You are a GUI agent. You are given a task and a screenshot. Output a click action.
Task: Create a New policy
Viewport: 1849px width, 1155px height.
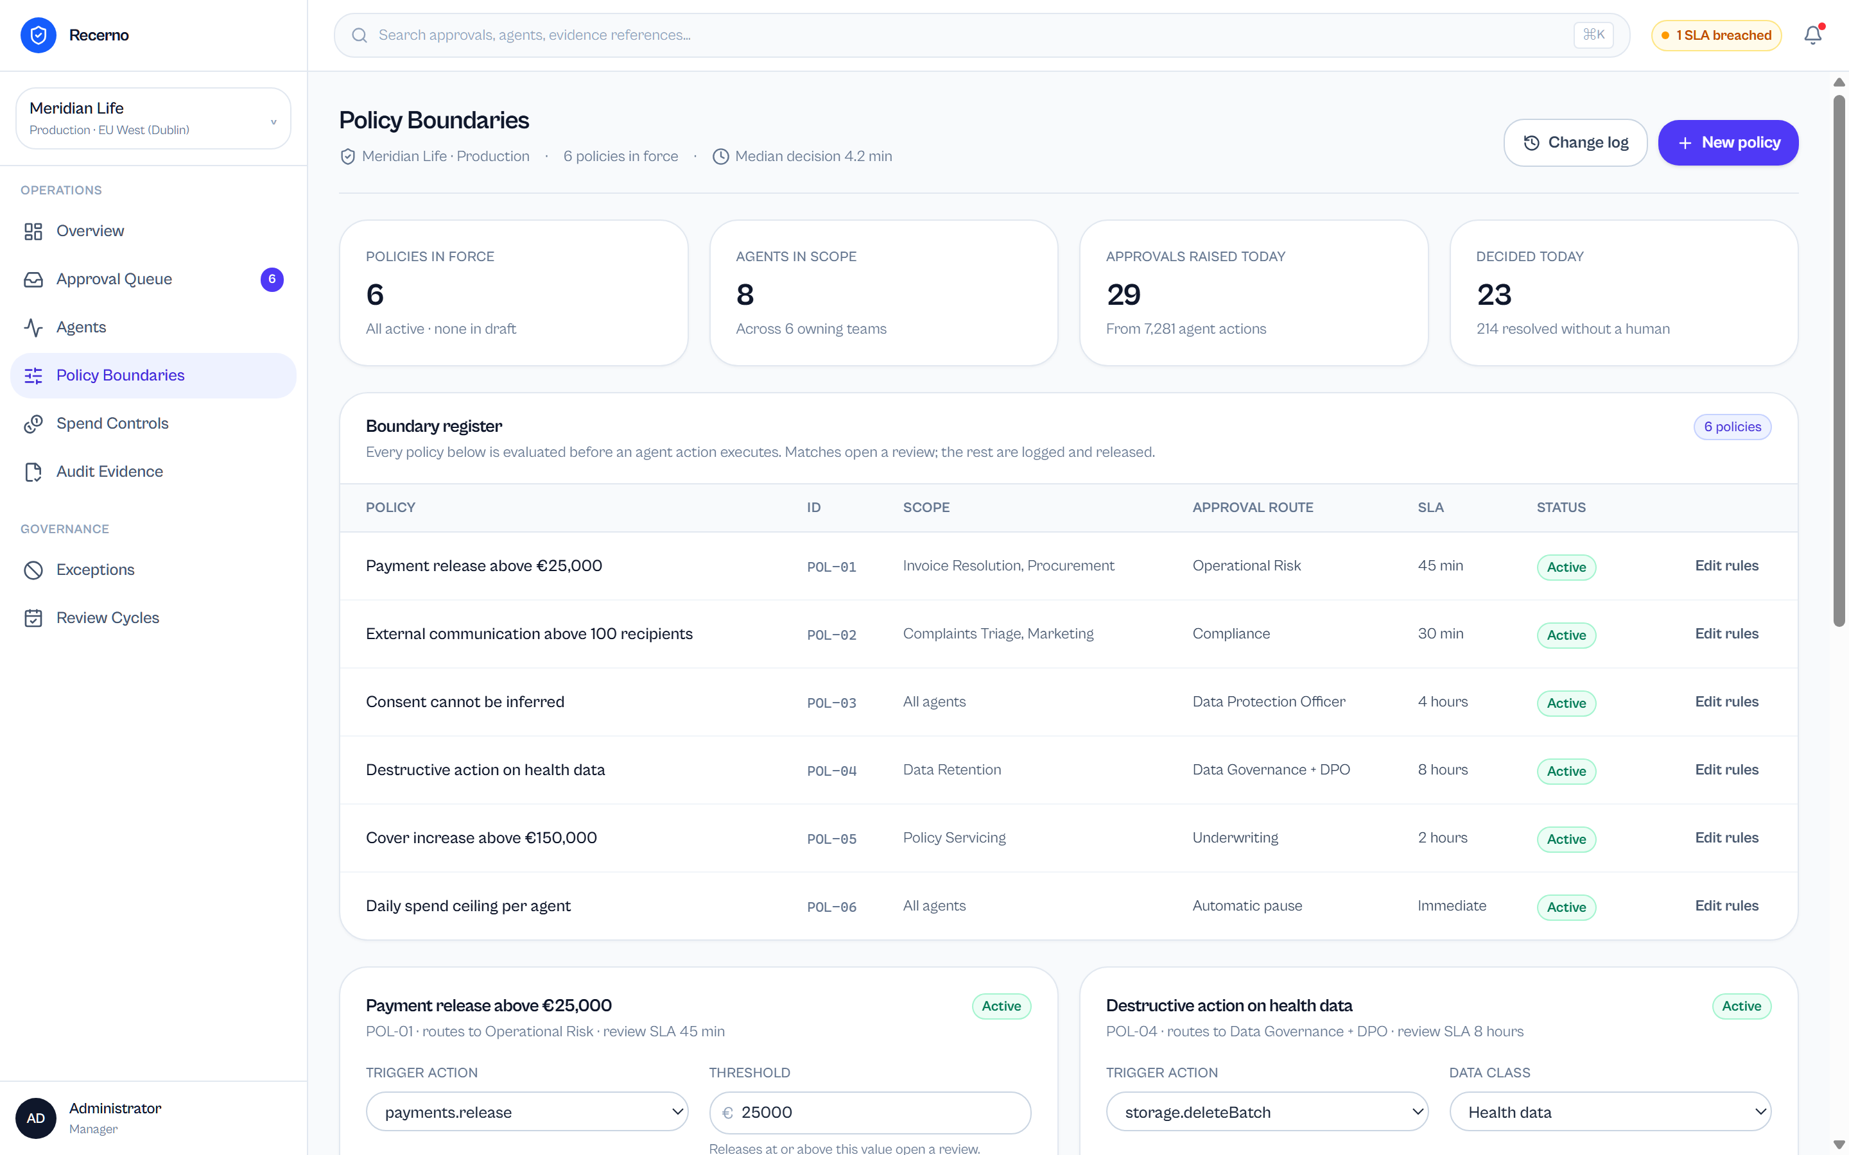[x=1728, y=143]
